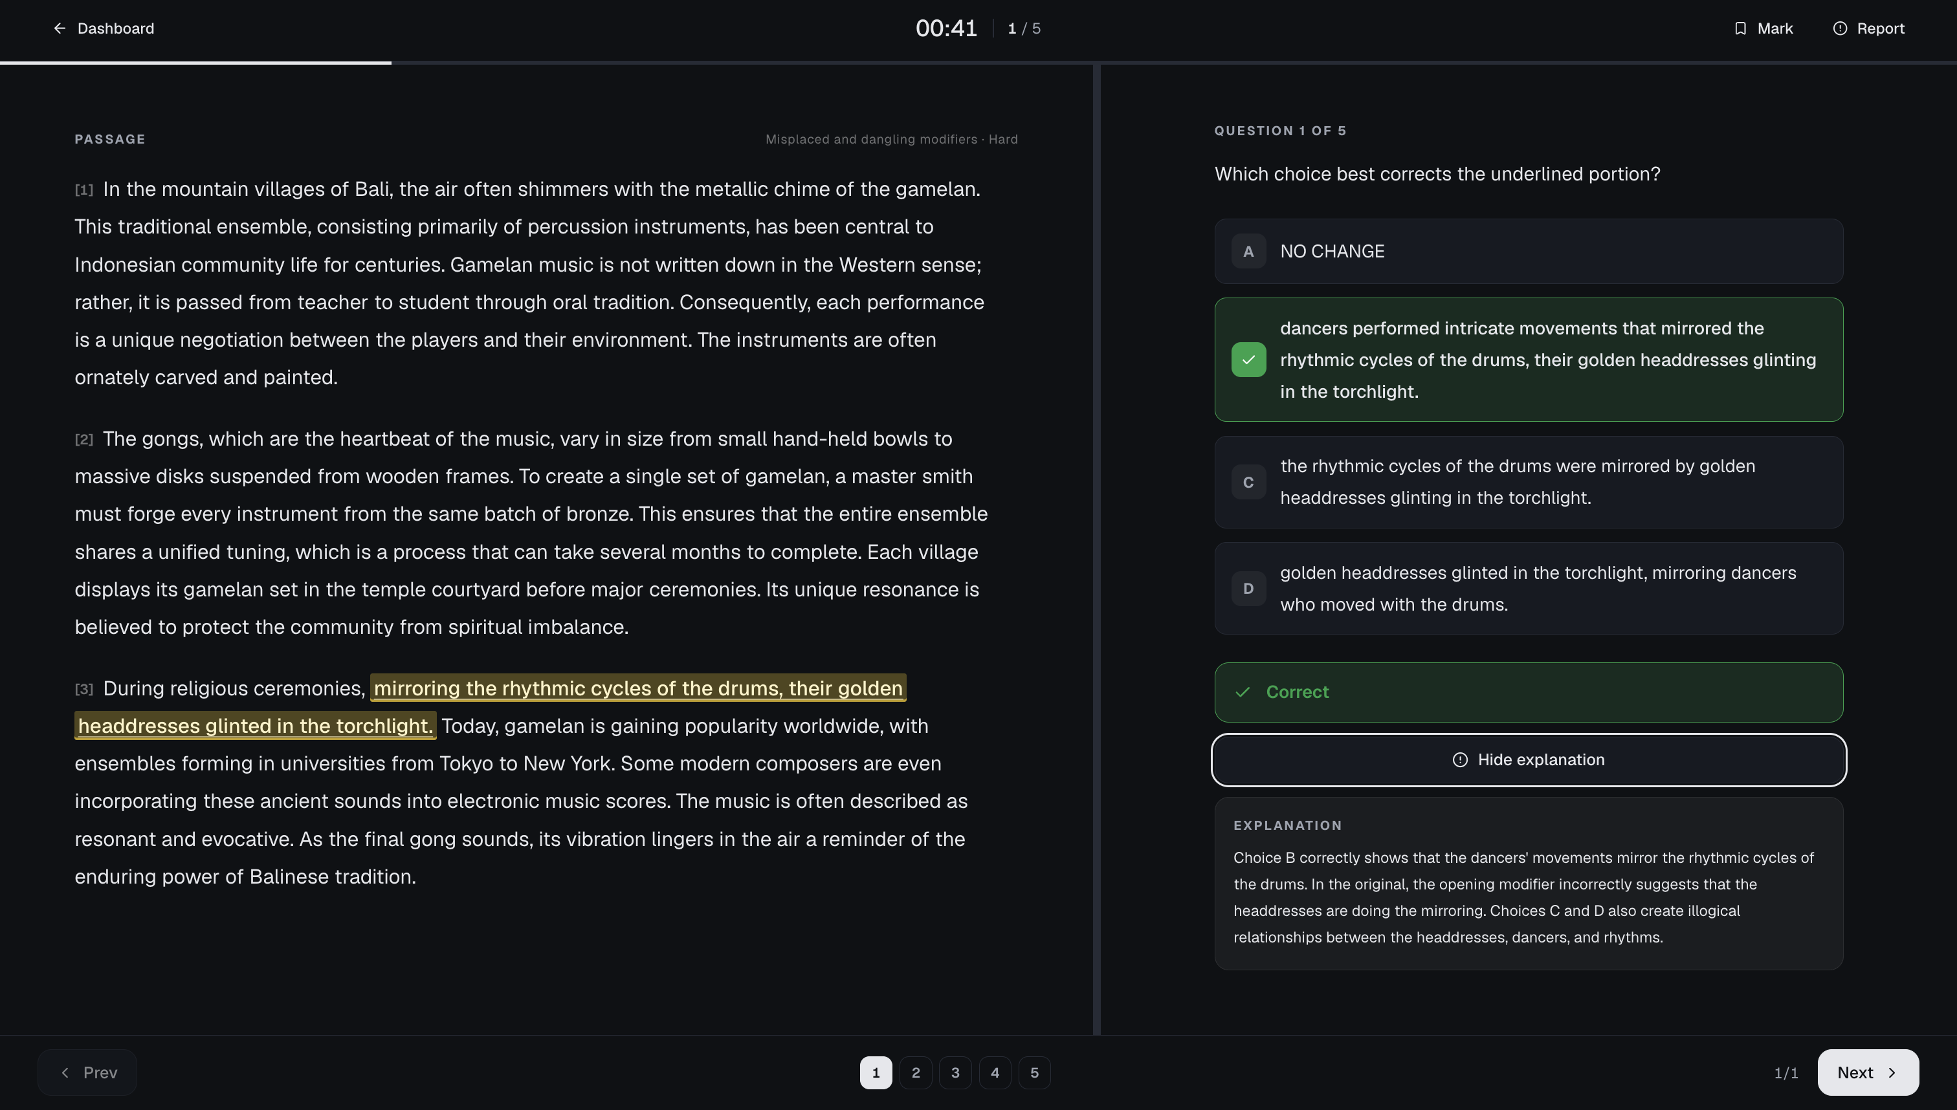1957x1110 pixels.
Task: Go to the previous question with Prev
Action: coord(88,1072)
